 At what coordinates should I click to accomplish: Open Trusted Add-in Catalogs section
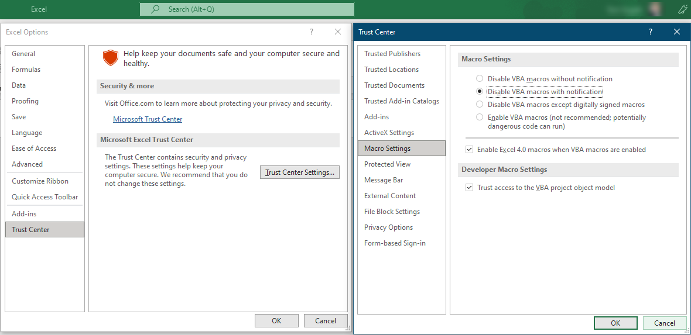pos(402,101)
